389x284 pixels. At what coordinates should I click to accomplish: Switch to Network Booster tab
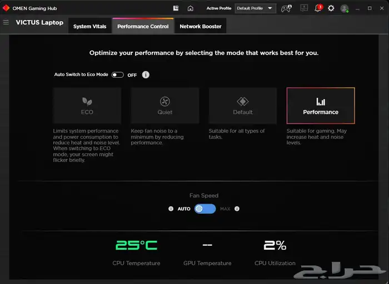[200, 26]
